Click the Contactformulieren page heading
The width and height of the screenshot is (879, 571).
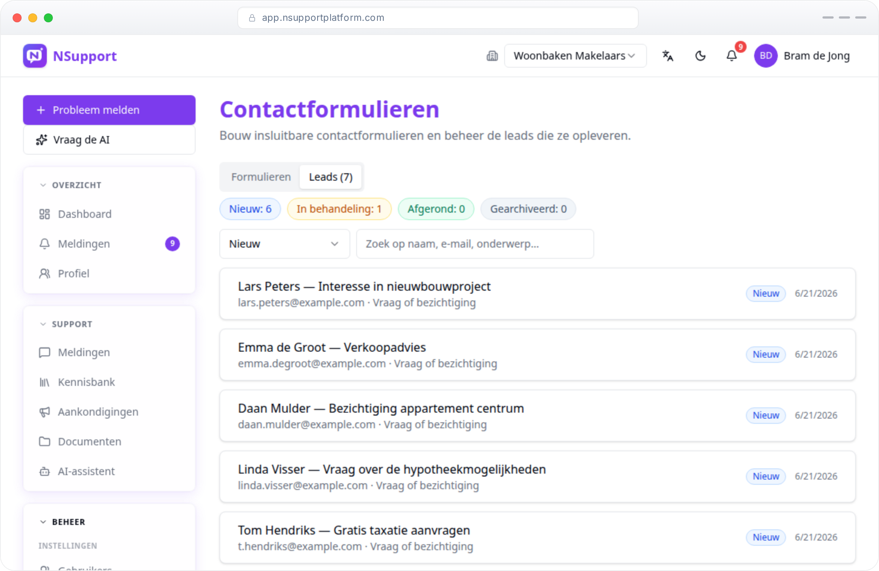click(x=330, y=110)
